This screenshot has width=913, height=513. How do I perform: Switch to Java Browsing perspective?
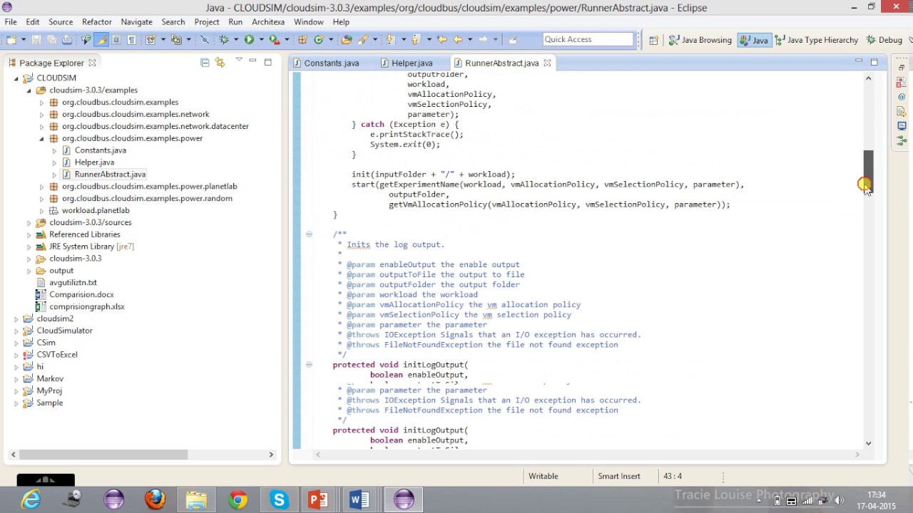point(700,40)
